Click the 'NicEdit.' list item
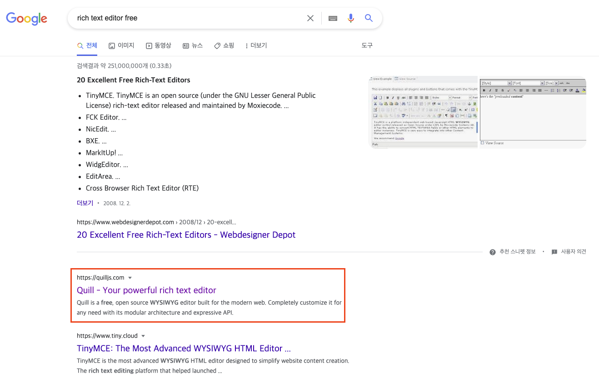Viewport: 599px width, 384px height. coord(101,129)
